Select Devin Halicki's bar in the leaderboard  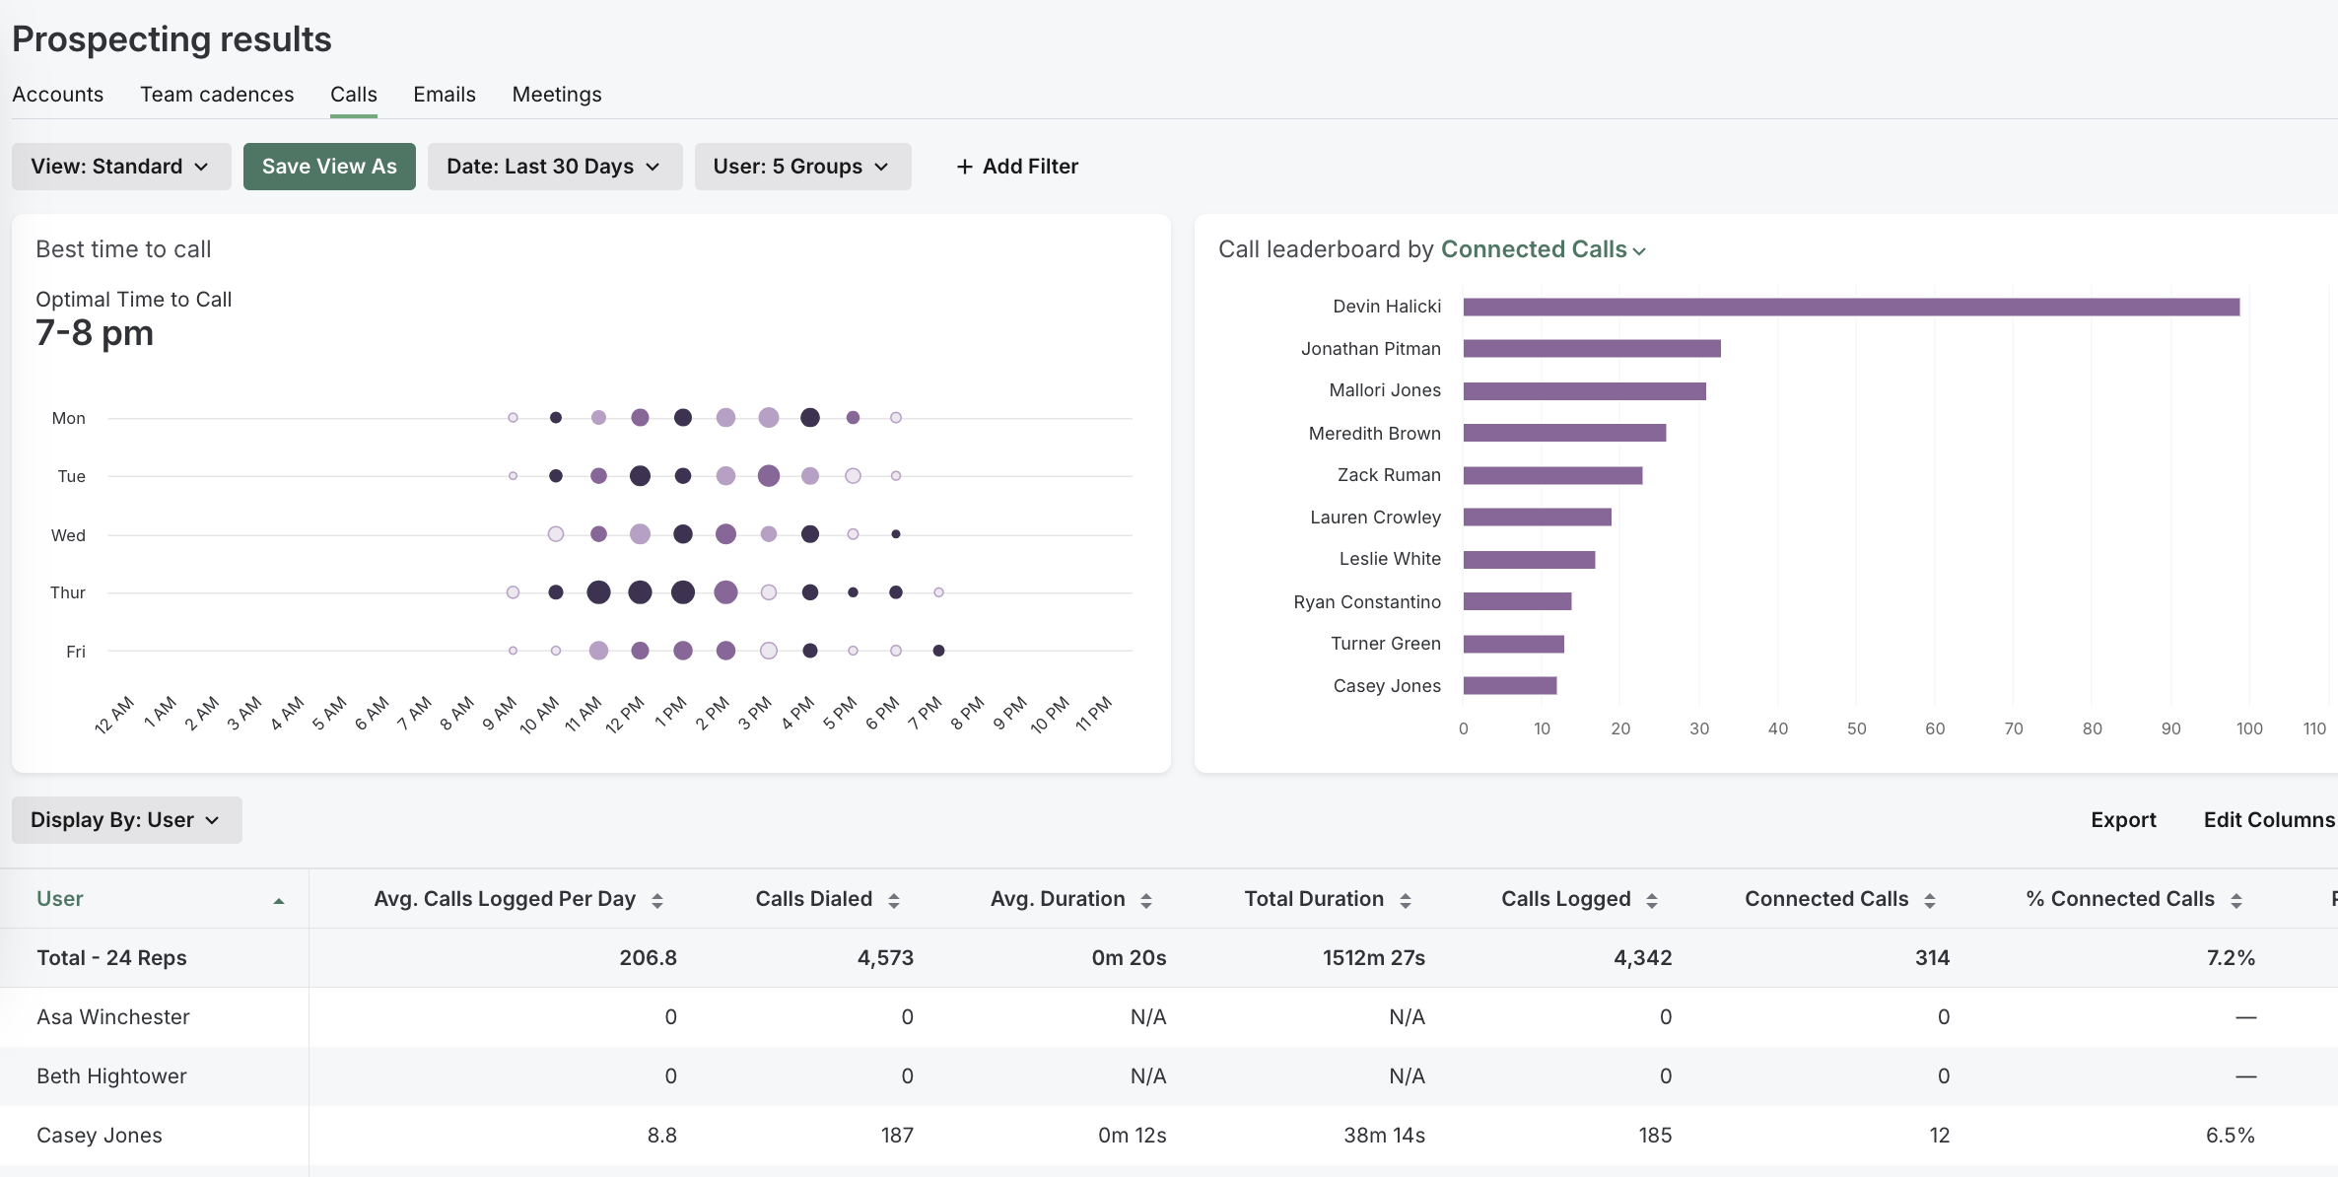(1853, 307)
